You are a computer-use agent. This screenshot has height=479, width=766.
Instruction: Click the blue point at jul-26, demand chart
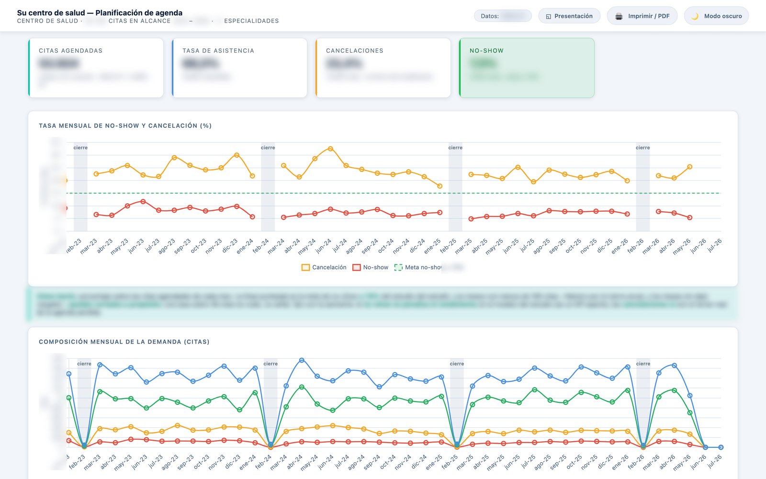tap(721, 447)
